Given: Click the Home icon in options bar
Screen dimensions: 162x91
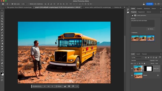Looking at the screenshot, I should [3, 4].
